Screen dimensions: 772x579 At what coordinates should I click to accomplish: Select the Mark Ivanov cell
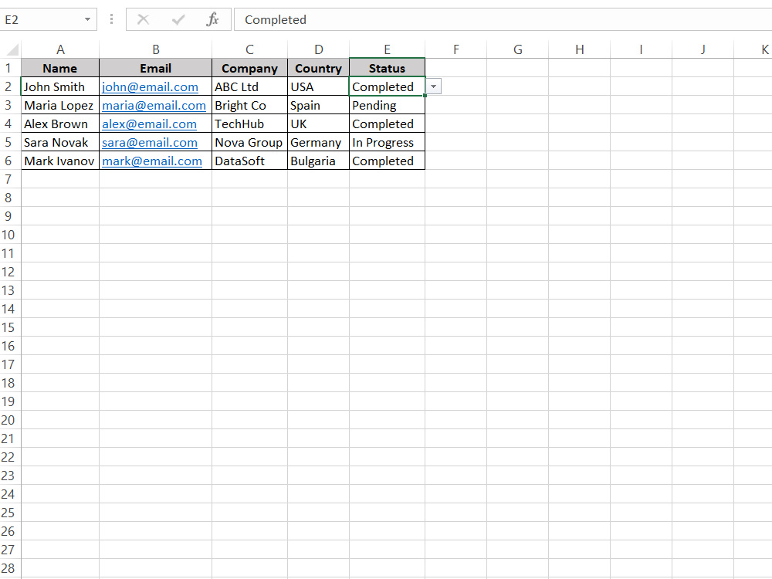[x=60, y=161]
